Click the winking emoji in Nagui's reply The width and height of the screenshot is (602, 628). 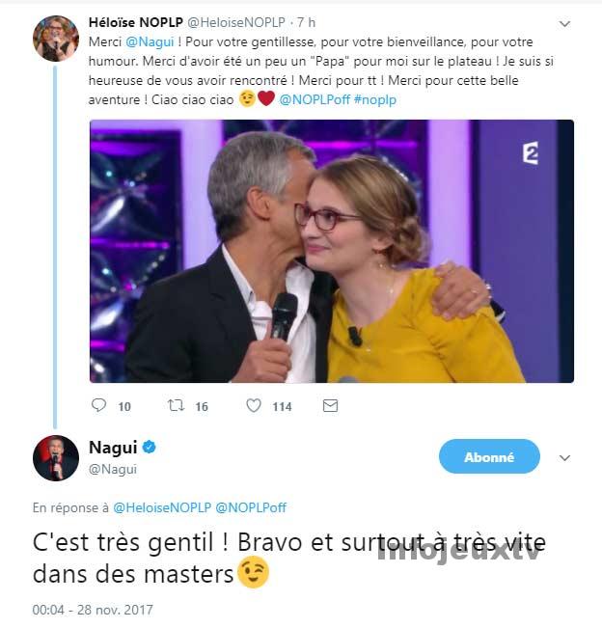[x=253, y=573]
